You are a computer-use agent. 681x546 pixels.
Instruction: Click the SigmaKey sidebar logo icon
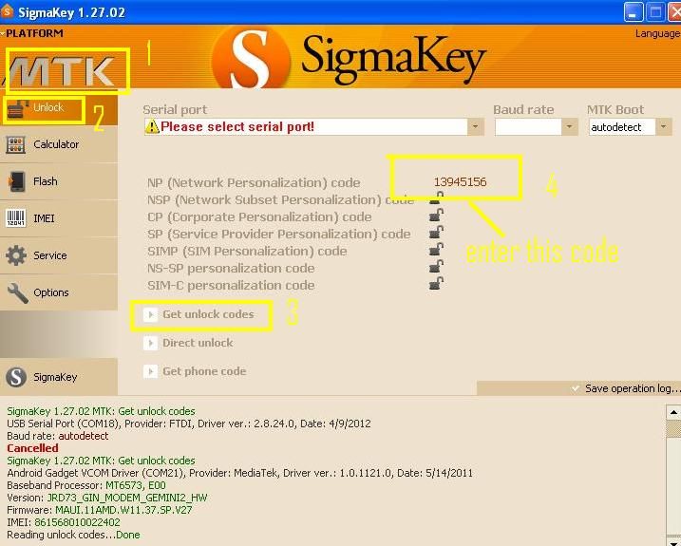click(16, 377)
